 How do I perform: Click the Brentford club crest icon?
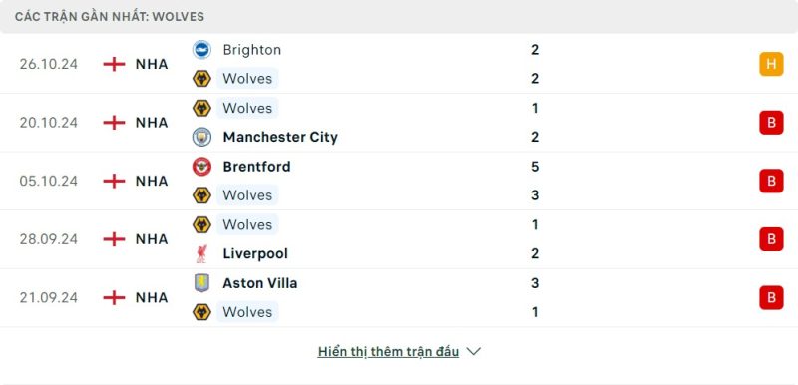tap(201, 167)
